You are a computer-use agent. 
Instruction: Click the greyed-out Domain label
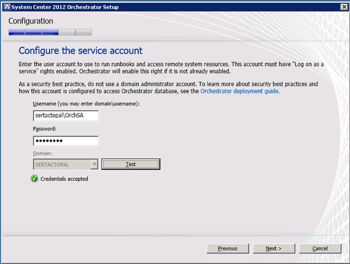coord(43,153)
